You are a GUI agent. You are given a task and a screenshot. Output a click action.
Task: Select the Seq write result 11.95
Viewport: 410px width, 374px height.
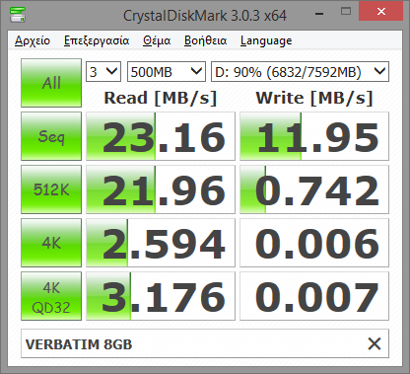tap(314, 136)
